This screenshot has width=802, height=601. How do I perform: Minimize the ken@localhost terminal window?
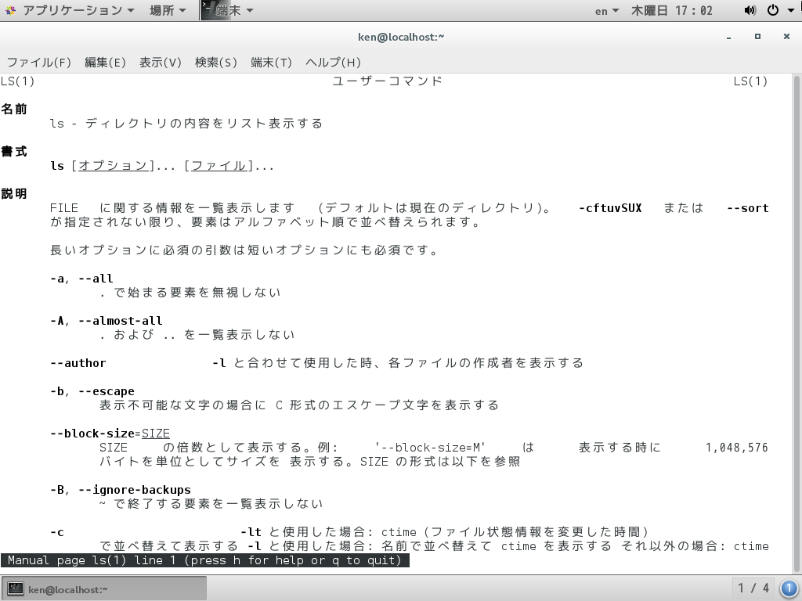[729, 37]
